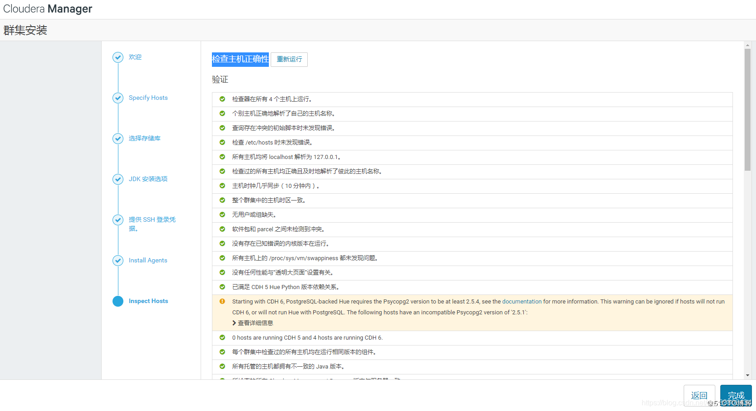Screen dimensions: 756x411
Task: Click text 没有存在已知错误的内核版本在运行
Action: tap(281, 243)
